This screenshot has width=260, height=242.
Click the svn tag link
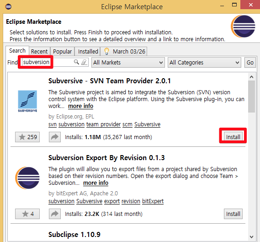(x=53, y=124)
